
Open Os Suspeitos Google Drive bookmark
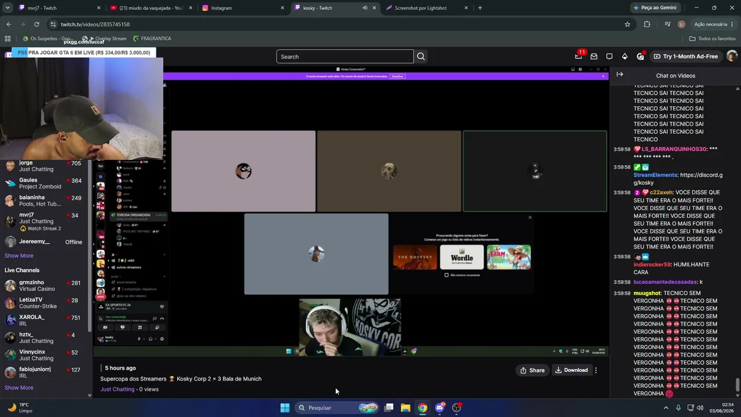[x=47, y=39]
